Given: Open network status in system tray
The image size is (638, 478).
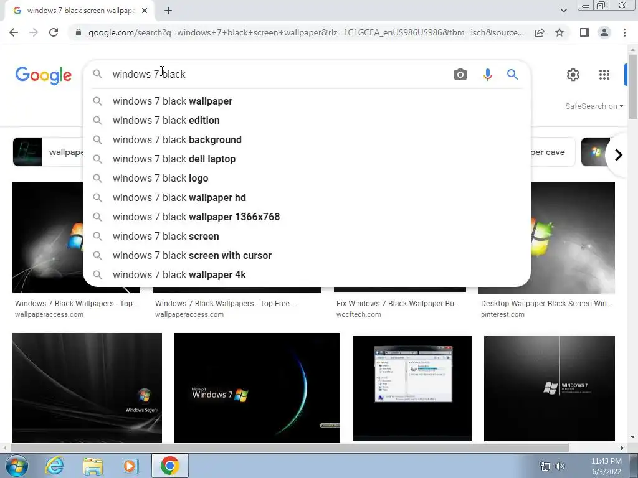Looking at the screenshot, I should (x=545, y=466).
